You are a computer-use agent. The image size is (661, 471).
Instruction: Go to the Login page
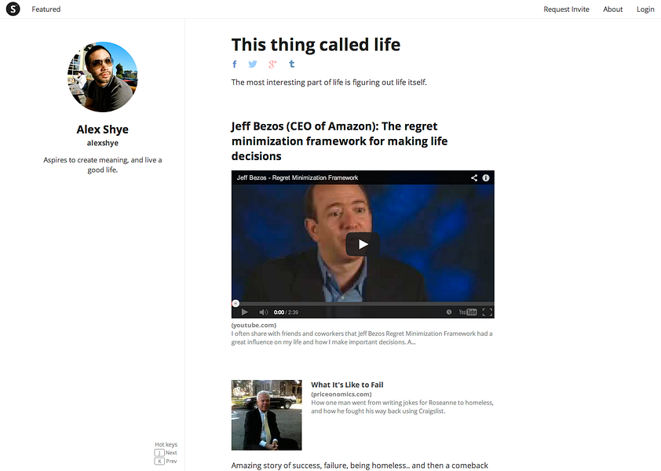[645, 9]
